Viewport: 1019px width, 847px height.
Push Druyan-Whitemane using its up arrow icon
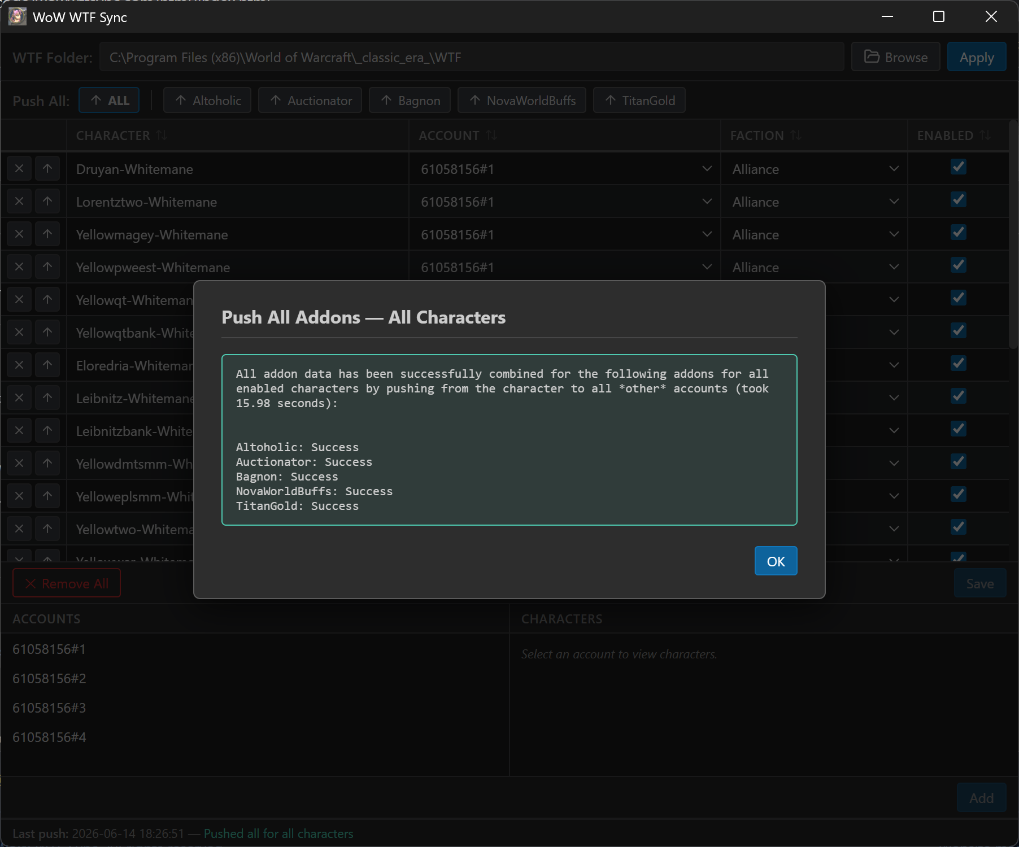(47, 168)
